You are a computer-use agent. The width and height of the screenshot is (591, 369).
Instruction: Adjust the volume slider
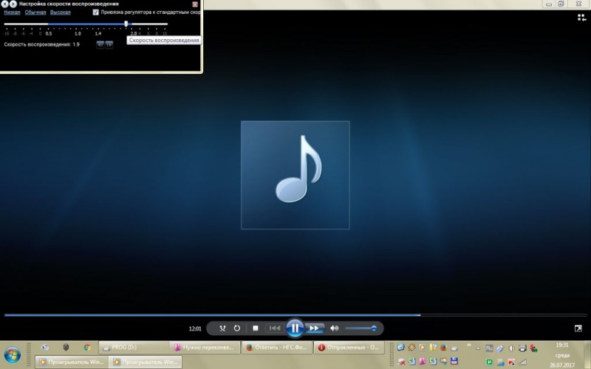pos(361,328)
